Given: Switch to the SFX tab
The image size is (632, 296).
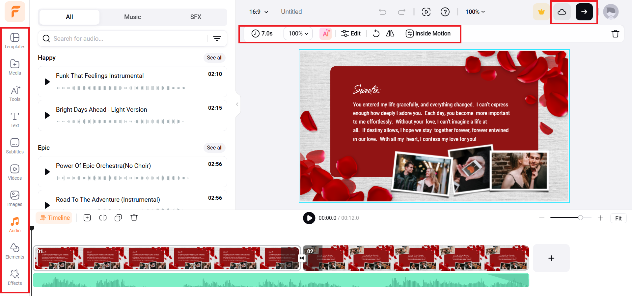Looking at the screenshot, I should point(196,17).
